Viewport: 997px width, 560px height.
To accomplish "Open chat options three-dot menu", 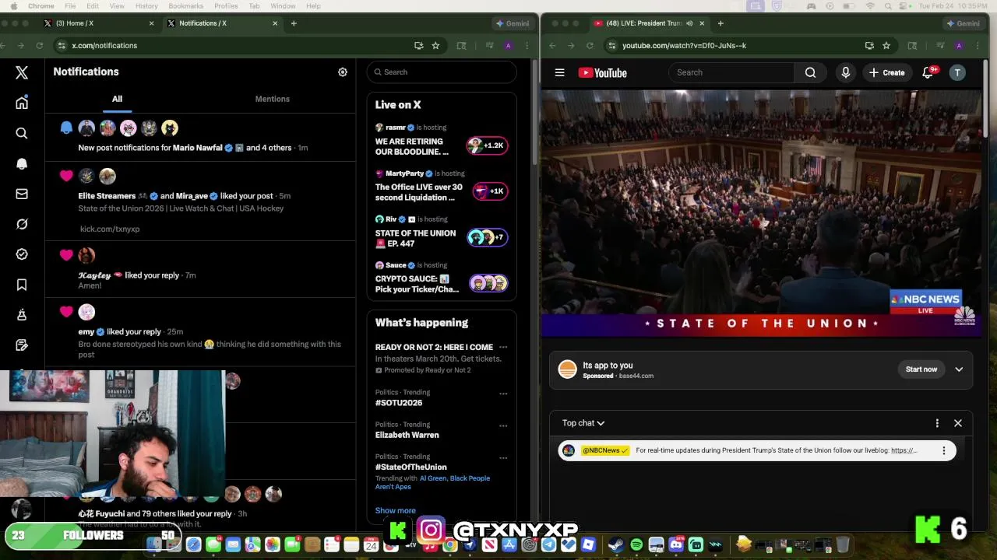I will (x=937, y=423).
